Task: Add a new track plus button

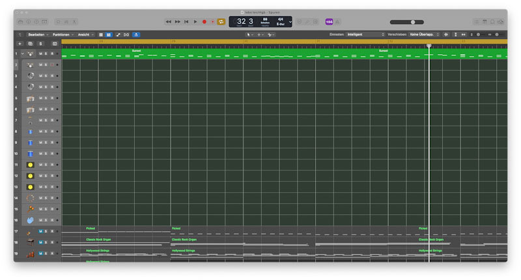Action: click(x=20, y=44)
